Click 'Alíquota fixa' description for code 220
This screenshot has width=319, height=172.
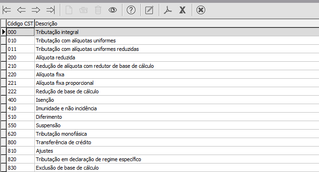(x=50, y=74)
